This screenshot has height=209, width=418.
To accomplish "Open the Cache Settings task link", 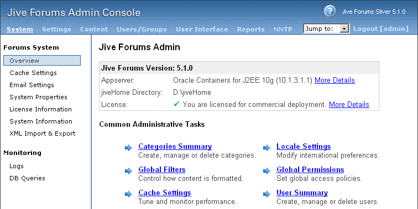I will point(164,193).
